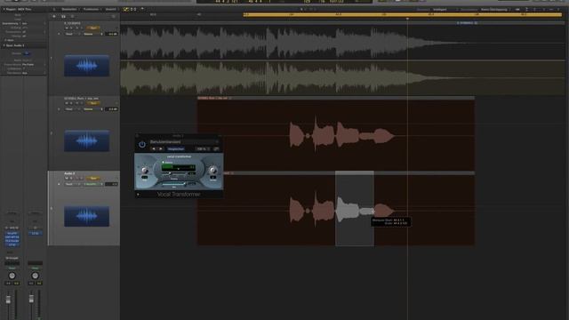569x320 pixels.
Task: Click the left channel strip volume fader
Action: (8, 300)
